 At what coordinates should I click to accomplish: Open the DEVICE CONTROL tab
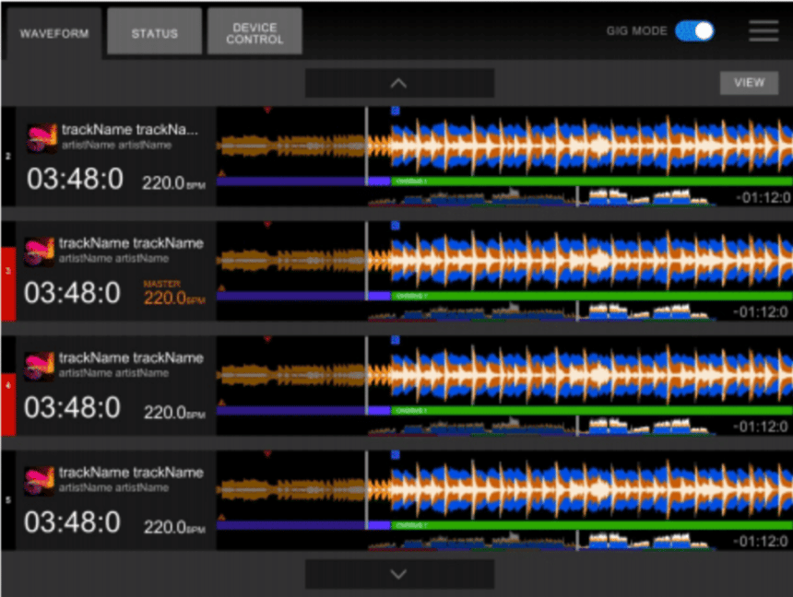(x=254, y=33)
